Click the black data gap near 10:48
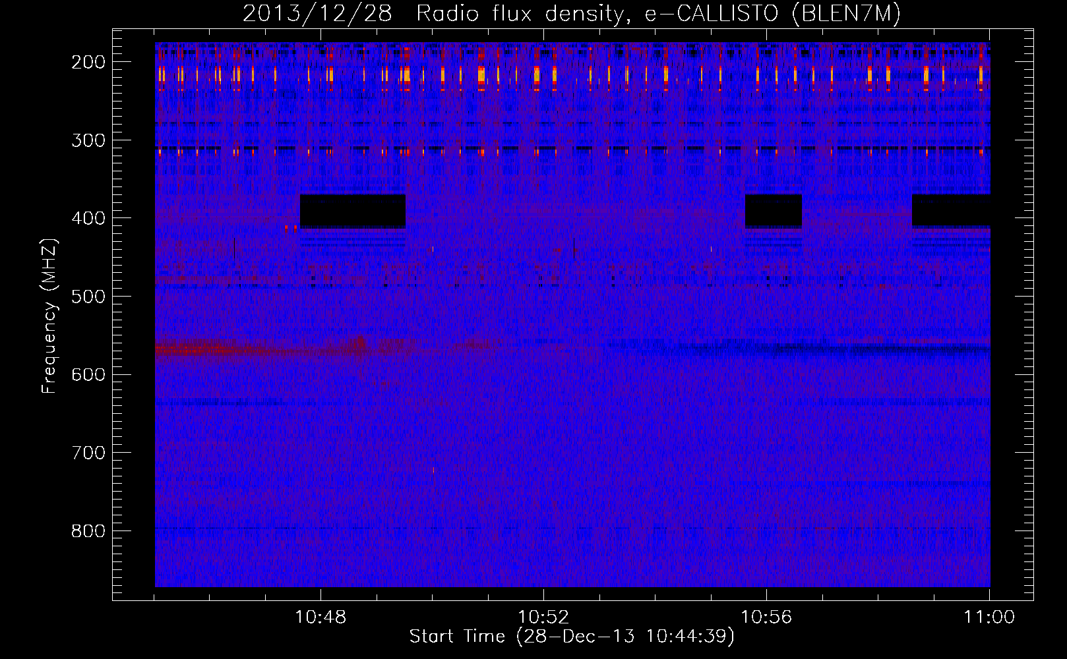The image size is (1067, 659). pyautogui.click(x=353, y=211)
